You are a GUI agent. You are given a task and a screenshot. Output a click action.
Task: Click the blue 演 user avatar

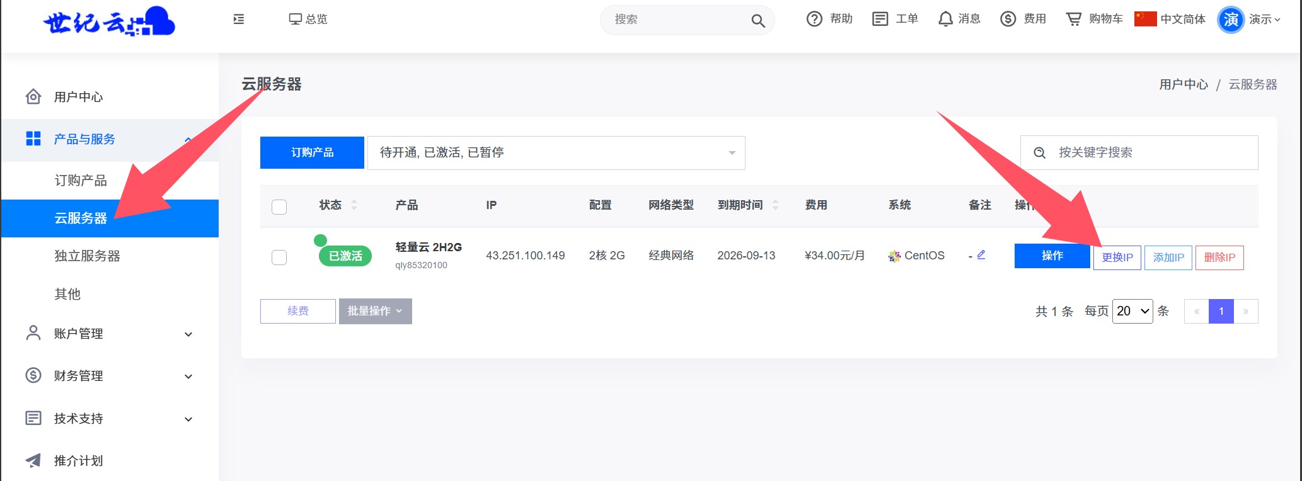[1231, 20]
